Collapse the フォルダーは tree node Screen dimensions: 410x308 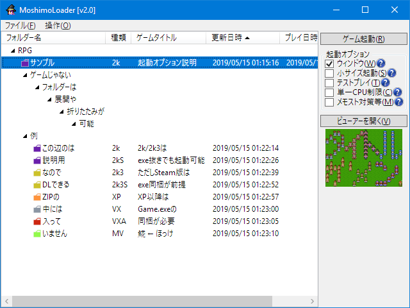[x=37, y=87]
